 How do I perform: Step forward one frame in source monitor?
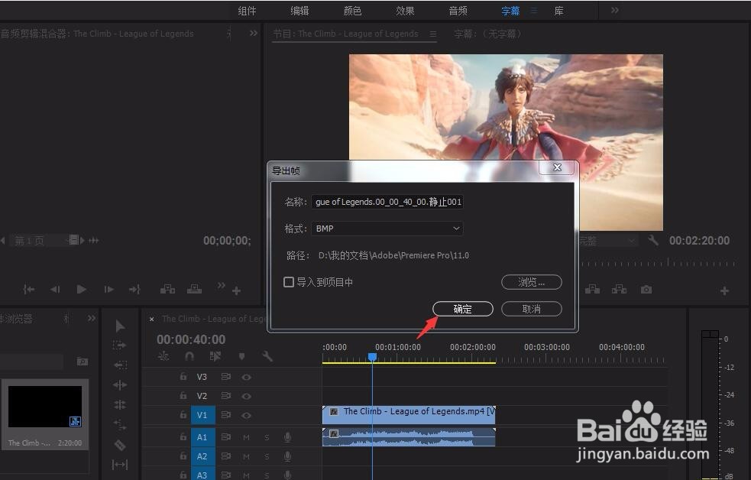coord(108,290)
